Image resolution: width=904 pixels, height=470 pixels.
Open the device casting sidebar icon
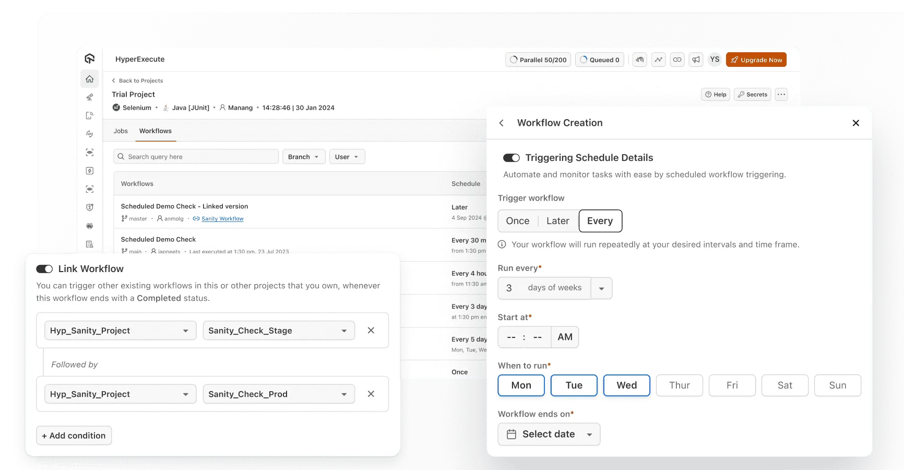(x=90, y=115)
